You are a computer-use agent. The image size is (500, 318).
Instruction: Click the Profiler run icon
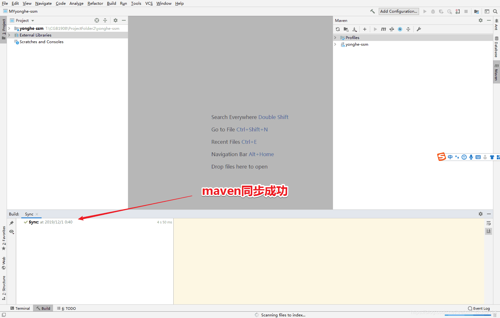click(x=450, y=11)
